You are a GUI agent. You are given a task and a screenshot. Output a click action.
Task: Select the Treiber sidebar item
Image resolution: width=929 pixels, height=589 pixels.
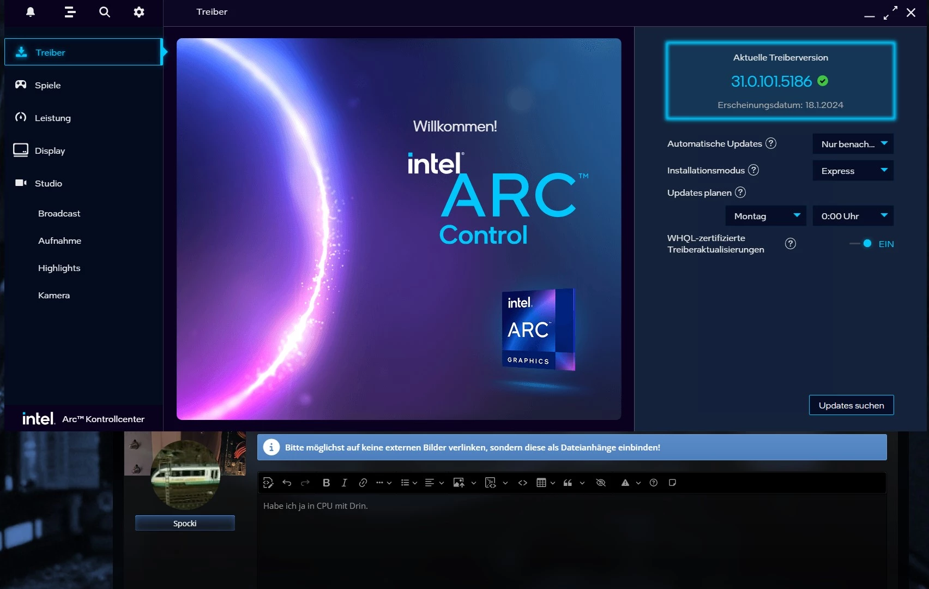(x=83, y=52)
